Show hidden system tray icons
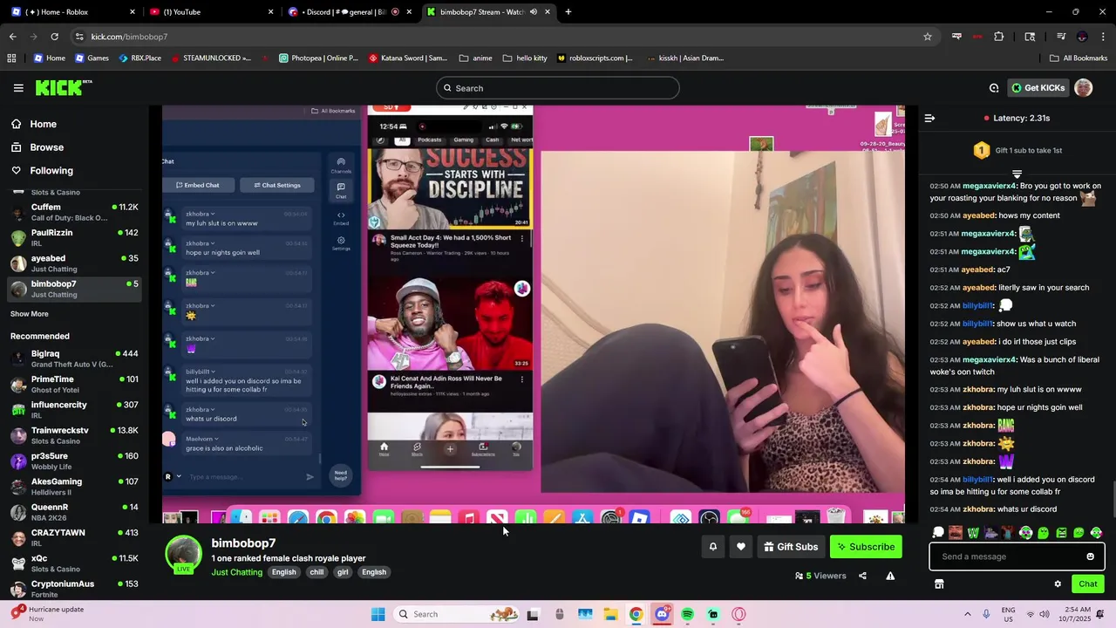The width and height of the screenshot is (1116, 628). coord(967,614)
